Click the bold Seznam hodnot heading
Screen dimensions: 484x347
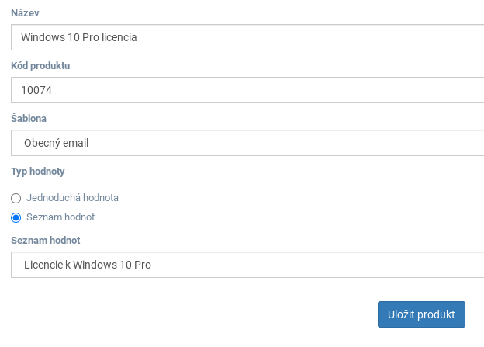point(45,241)
